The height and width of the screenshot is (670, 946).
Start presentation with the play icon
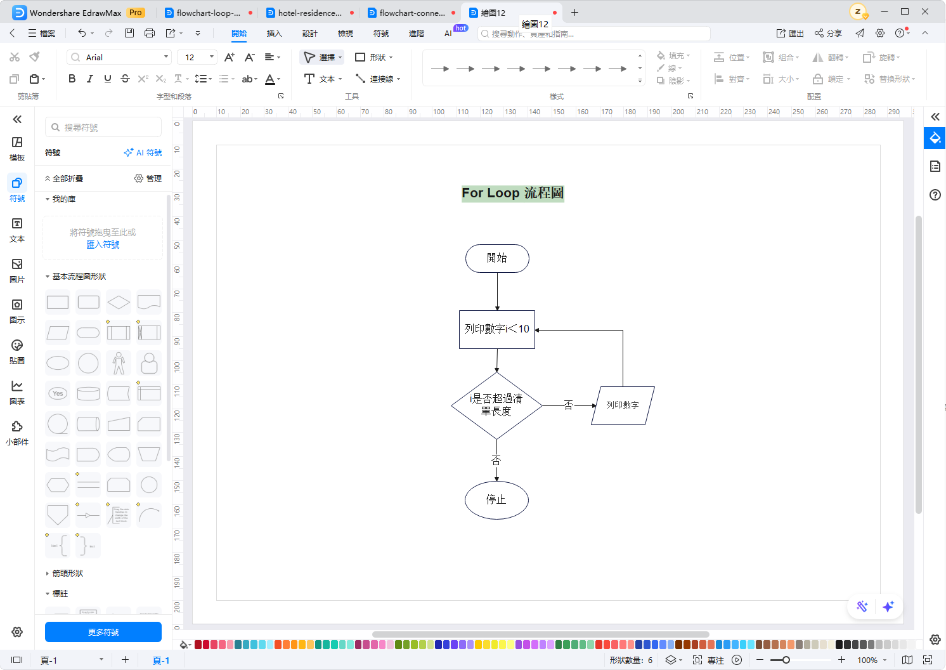[737, 660]
